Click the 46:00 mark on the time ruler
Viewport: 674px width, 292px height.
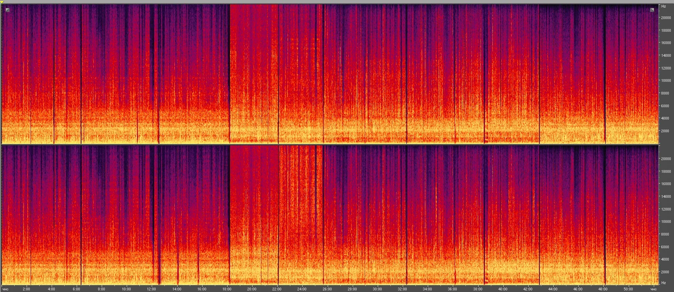(577, 289)
